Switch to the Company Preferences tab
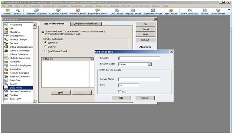 86,23
